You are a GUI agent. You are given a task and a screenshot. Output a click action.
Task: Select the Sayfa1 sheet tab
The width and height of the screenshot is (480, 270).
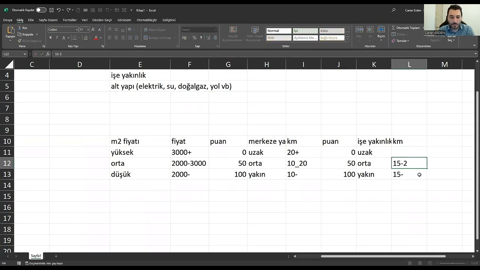tap(36, 256)
